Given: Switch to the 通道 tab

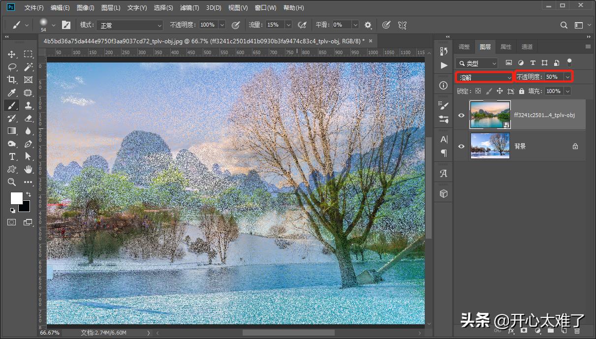Looking at the screenshot, I should pyautogui.click(x=527, y=47).
